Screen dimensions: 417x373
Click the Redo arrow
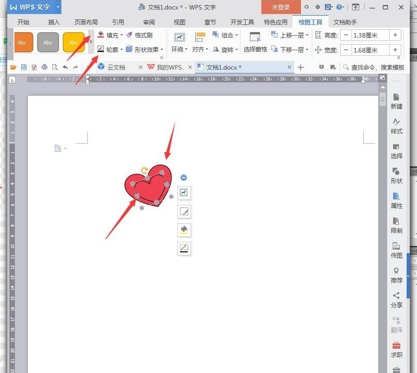(x=76, y=67)
